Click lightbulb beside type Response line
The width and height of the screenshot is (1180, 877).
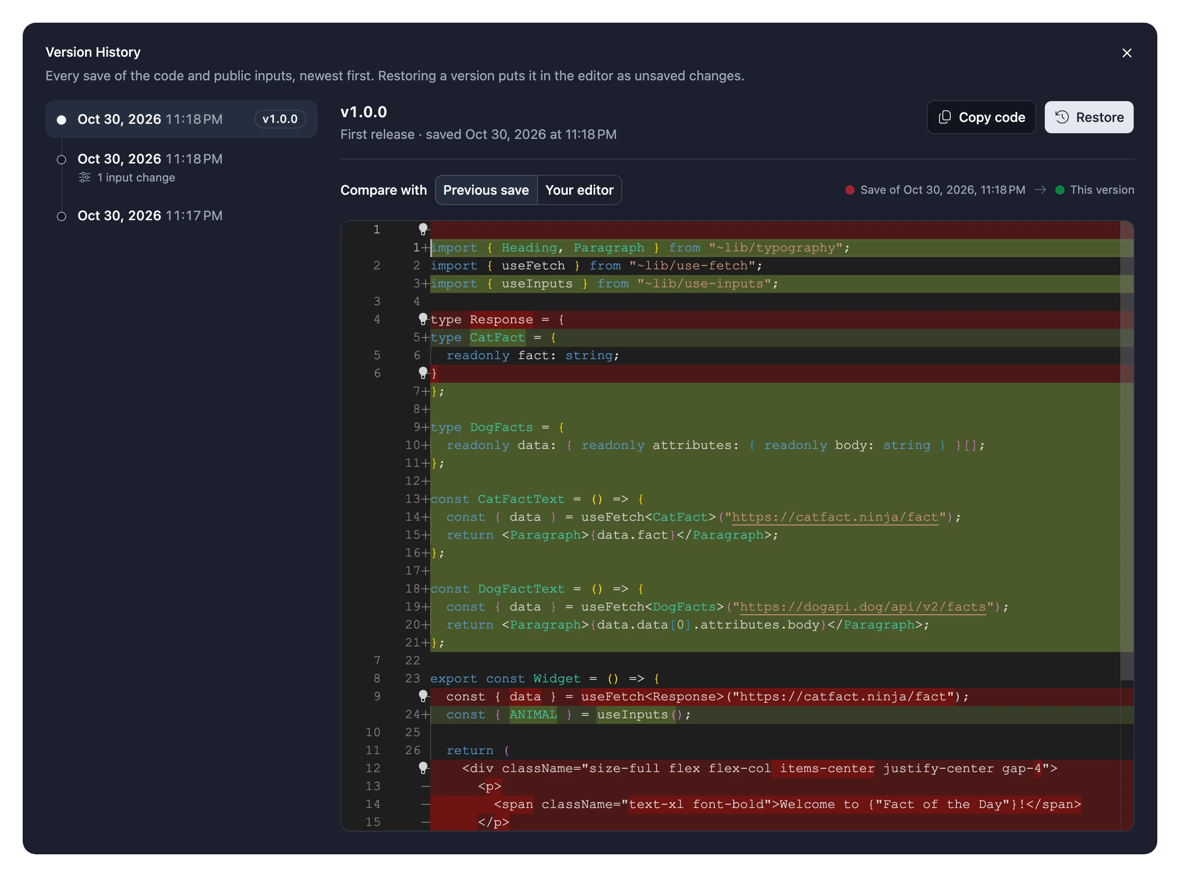[x=423, y=318]
